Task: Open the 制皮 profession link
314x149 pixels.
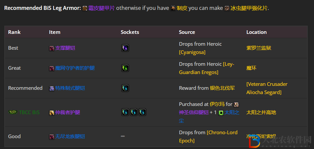Action: coord(182,8)
